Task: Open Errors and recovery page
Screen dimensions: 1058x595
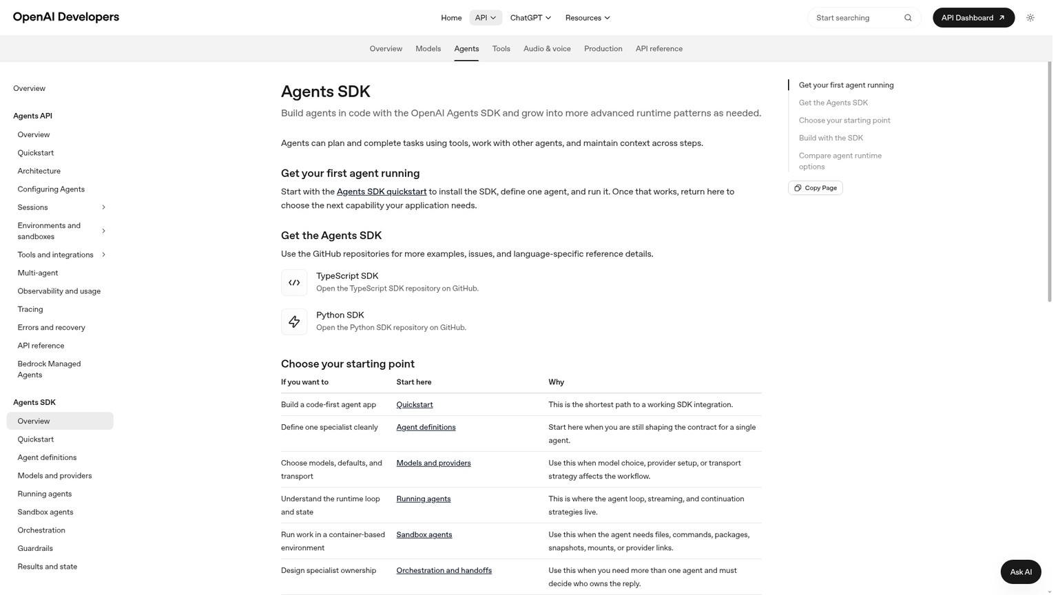Action: 51,328
